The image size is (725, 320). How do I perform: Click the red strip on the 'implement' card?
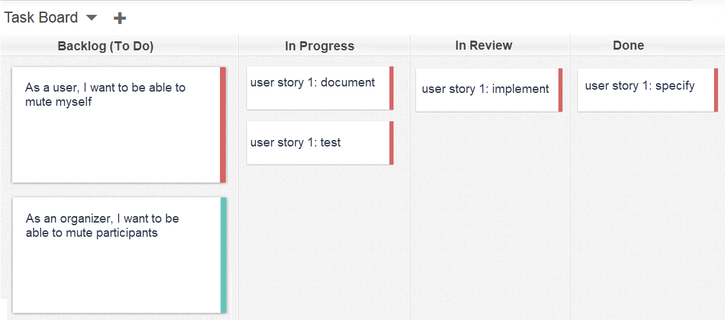click(561, 90)
